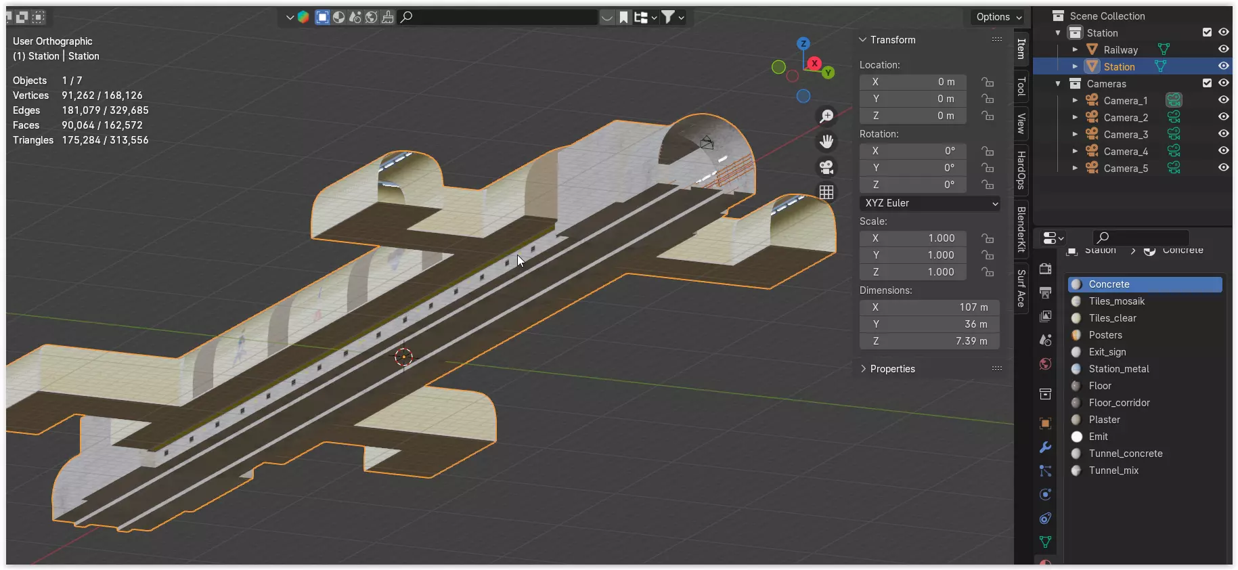Open the Object Constraints properties tab
This screenshot has width=1238, height=570.
tap(1045, 519)
